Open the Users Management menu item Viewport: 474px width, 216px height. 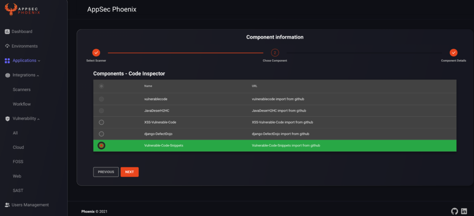[30, 205]
